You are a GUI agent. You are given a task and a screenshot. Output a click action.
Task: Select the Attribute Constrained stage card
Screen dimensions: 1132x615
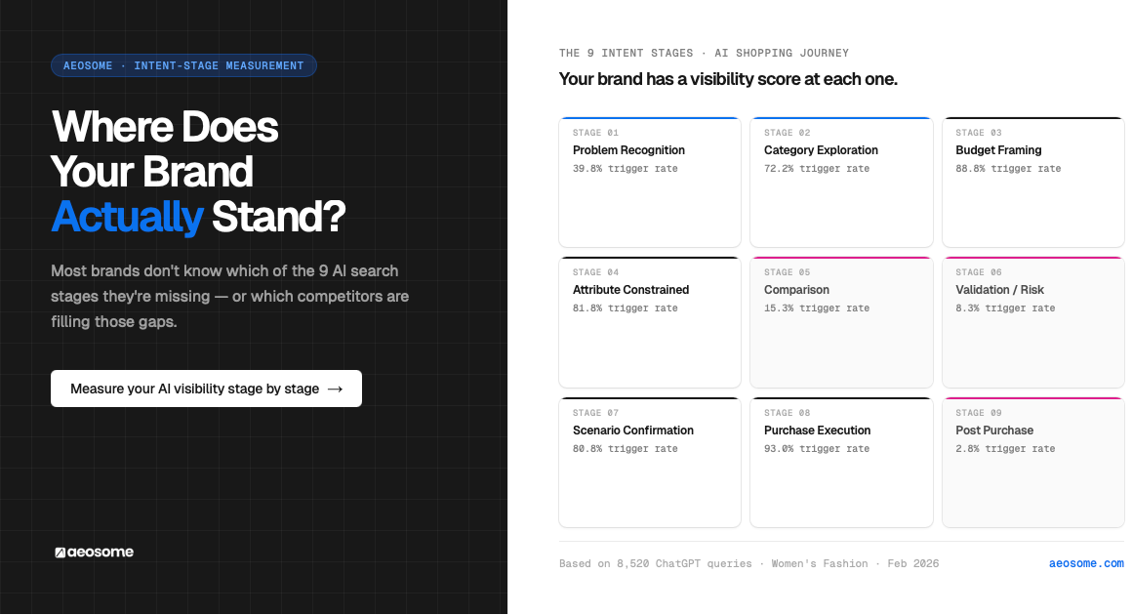(x=649, y=322)
